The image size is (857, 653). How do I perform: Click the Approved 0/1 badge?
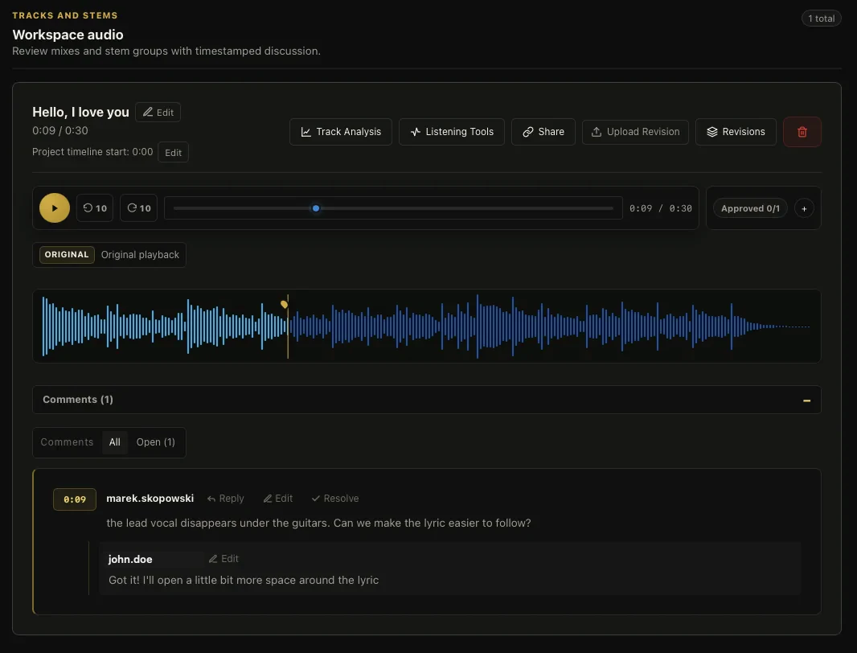[x=750, y=208]
